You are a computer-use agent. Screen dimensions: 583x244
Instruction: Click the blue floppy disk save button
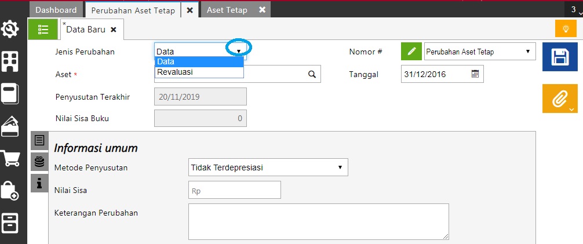pyautogui.click(x=559, y=57)
